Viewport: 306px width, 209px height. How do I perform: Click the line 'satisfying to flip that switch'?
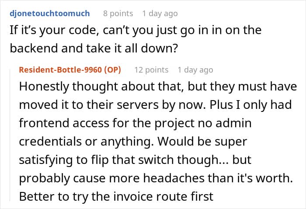135,160
